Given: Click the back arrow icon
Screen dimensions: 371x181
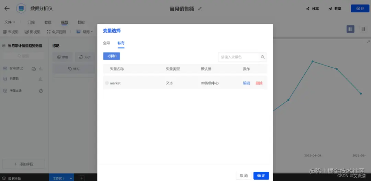Looking at the screenshot, I should coord(7,9).
